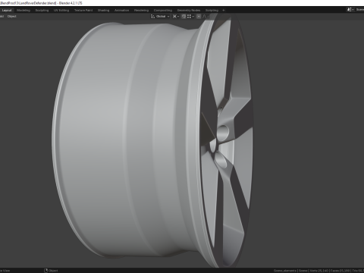Click the proportional falloff curve icon

coord(204,17)
